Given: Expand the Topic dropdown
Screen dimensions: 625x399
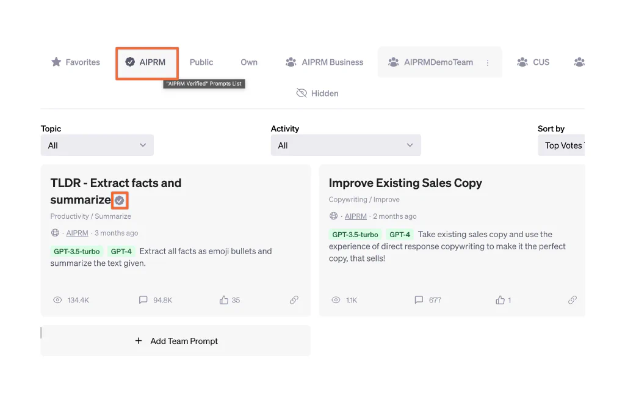Looking at the screenshot, I should pyautogui.click(x=97, y=145).
